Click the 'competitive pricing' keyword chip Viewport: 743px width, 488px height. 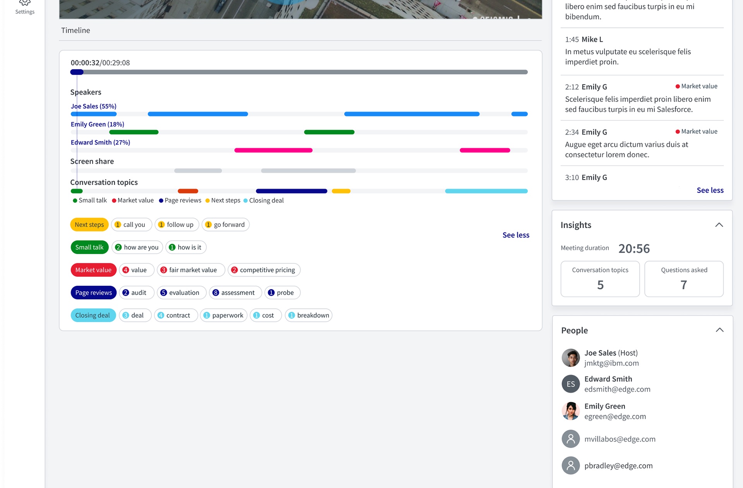[x=264, y=270]
